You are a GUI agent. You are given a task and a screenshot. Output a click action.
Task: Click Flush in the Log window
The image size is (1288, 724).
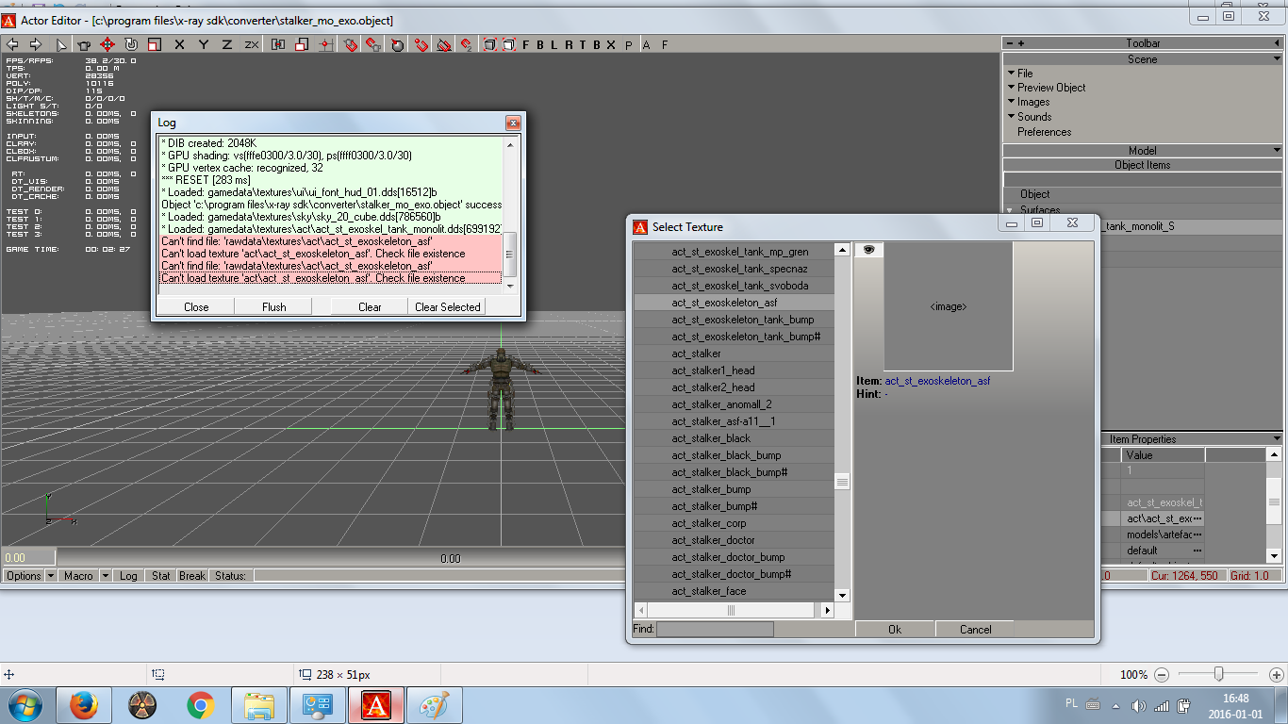[274, 306]
